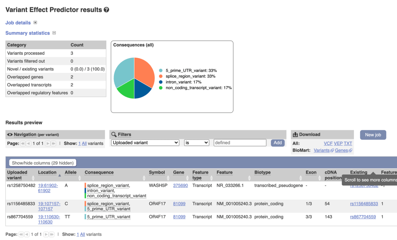Click the help icon beside the results title
Screen dimensions: 397x240
pos(107,10)
